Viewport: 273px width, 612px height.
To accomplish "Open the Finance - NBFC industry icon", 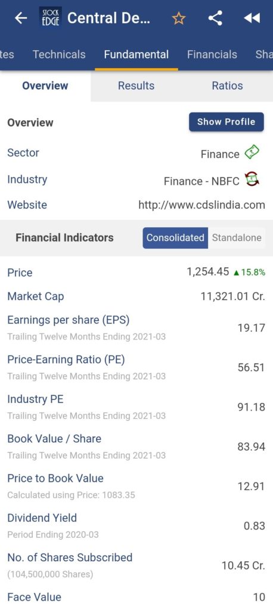I will tap(252, 179).
